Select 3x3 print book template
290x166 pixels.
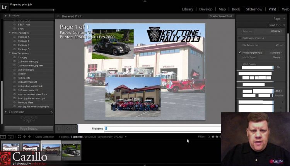pos(26,70)
